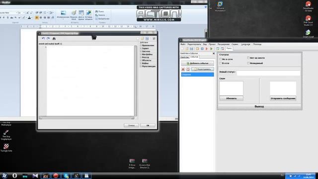Select the 'Создание' event in list
The height and width of the screenshot is (179, 318).
coord(197,75)
